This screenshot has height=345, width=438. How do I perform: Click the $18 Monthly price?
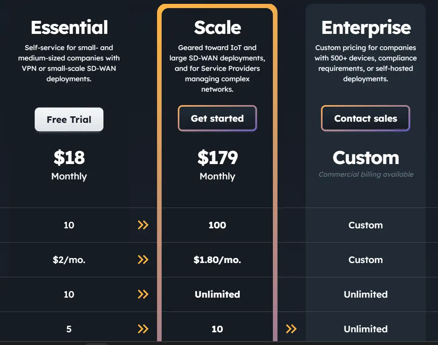click(69, 158)
